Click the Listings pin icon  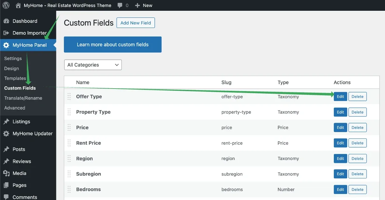pos(6,122)
